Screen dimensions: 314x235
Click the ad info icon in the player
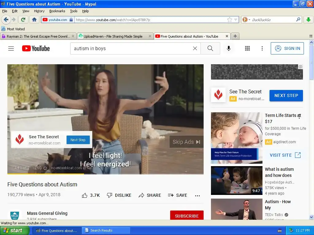pos(45,168)
